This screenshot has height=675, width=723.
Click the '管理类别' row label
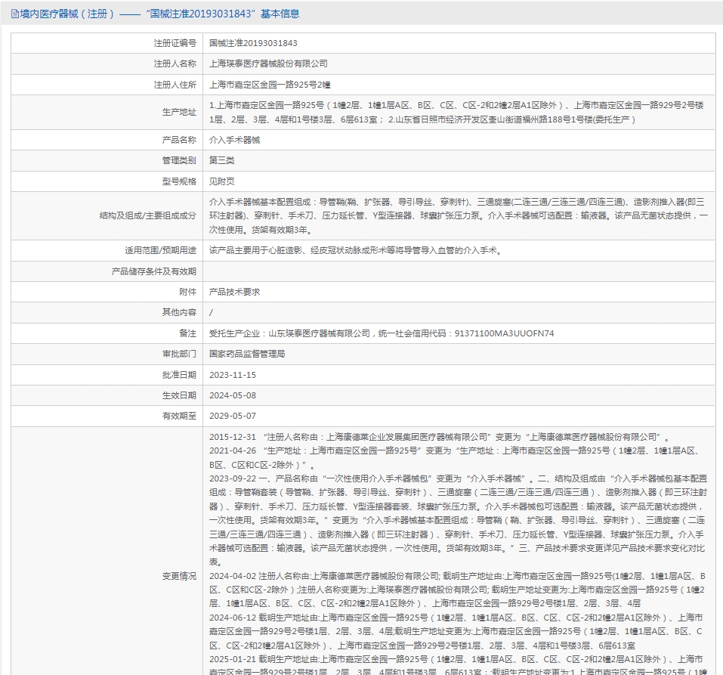(179, 160)
